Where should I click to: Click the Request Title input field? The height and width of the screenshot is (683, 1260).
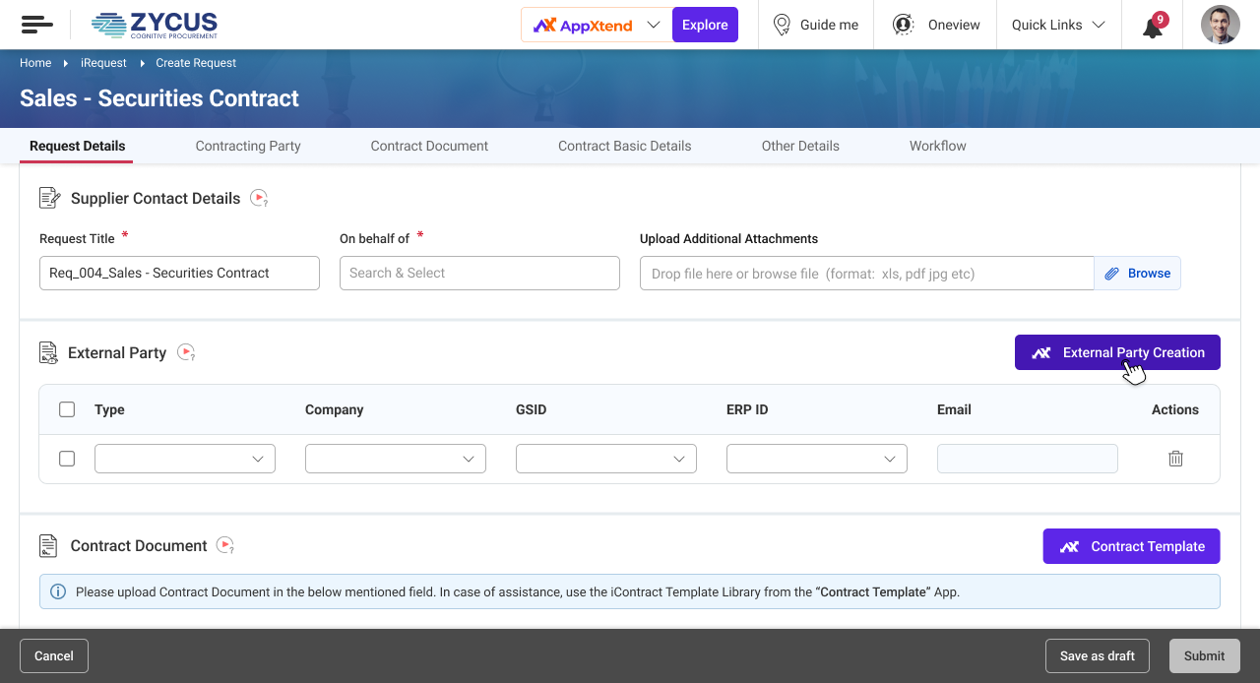click(x=179, y=273)
